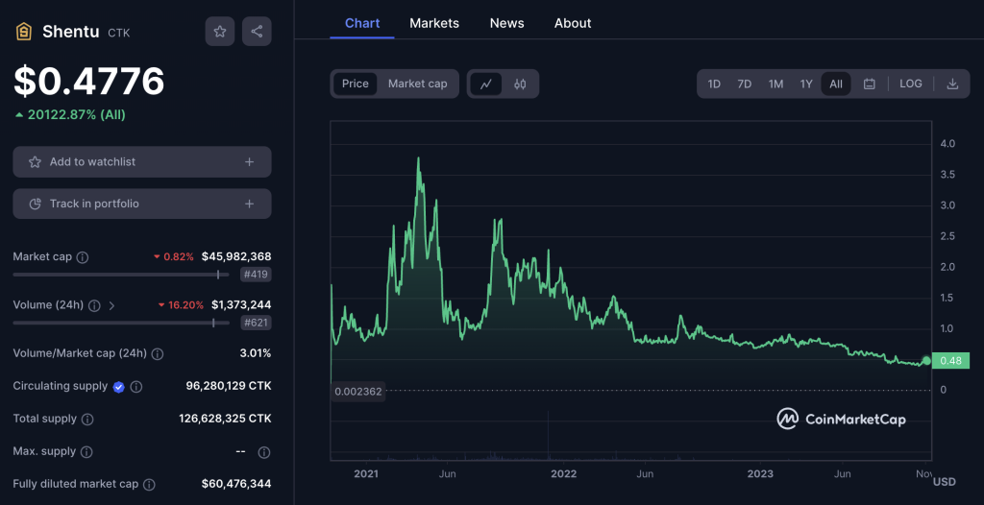Screen dimensions: 984x505
Task: Click fully diluted value $60,476,344
Action: (236, 484)
